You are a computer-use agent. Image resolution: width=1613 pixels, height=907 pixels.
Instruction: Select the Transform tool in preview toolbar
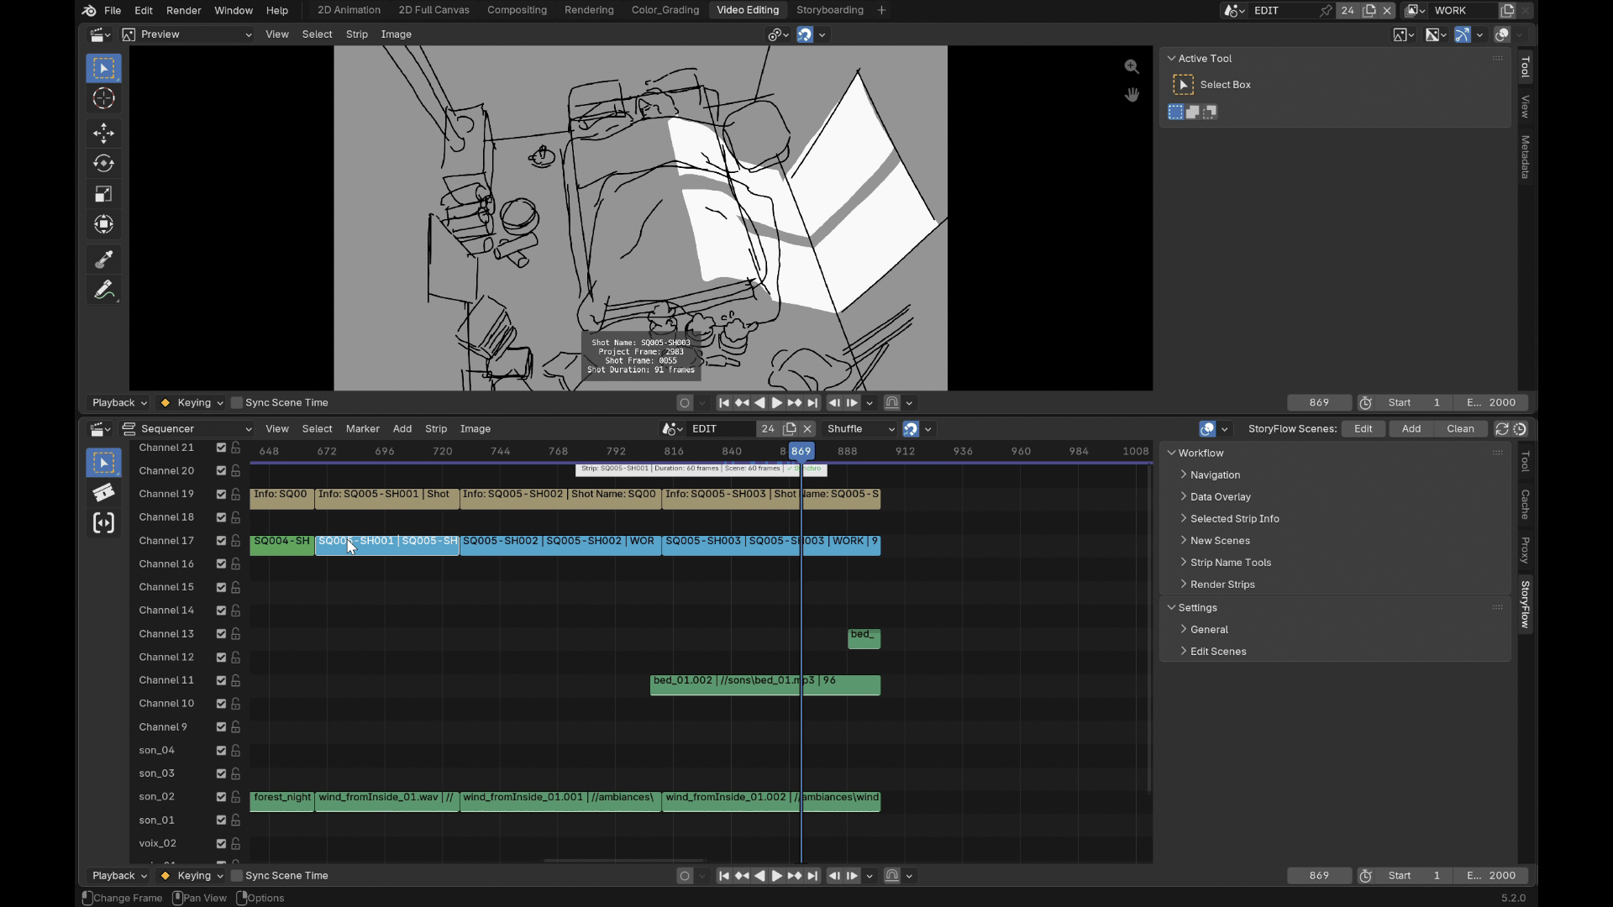pos(103,224)
